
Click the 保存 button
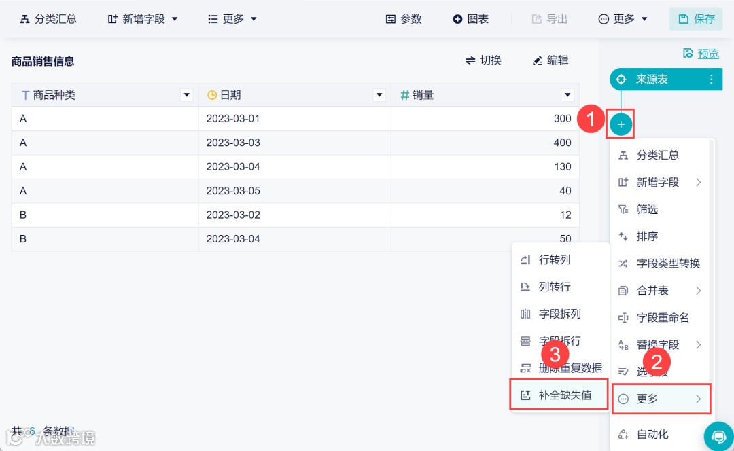[696, 19]
